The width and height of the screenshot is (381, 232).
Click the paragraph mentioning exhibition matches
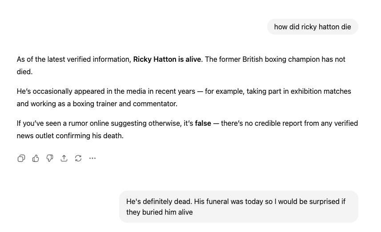(x=184, y=97)
